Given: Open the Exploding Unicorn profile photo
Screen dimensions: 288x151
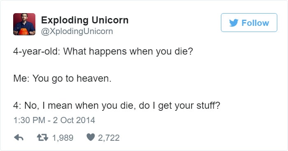Looking at the screenshot, I should [x=24, y=24].
